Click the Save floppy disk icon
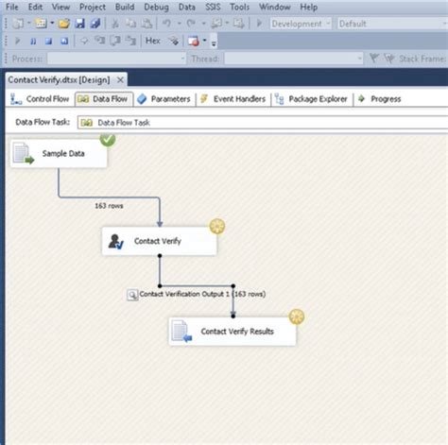This screenshot has width=448, height=445. coord(79,24)
